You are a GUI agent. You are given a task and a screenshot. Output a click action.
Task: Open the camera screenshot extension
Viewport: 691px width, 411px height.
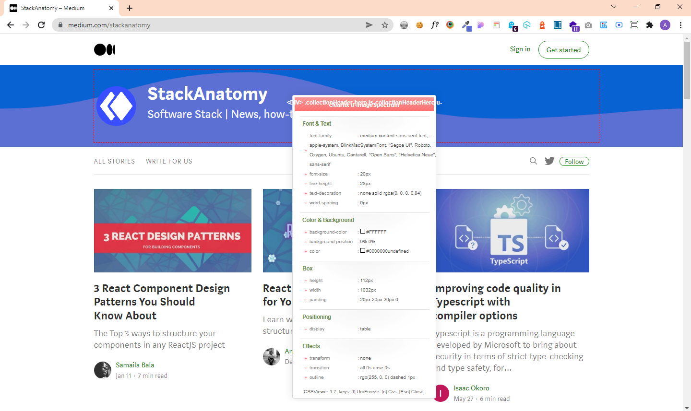pyautogui.click(x=588, y=25)
